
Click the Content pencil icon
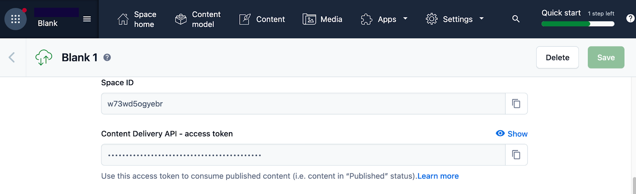pos(245,19)
